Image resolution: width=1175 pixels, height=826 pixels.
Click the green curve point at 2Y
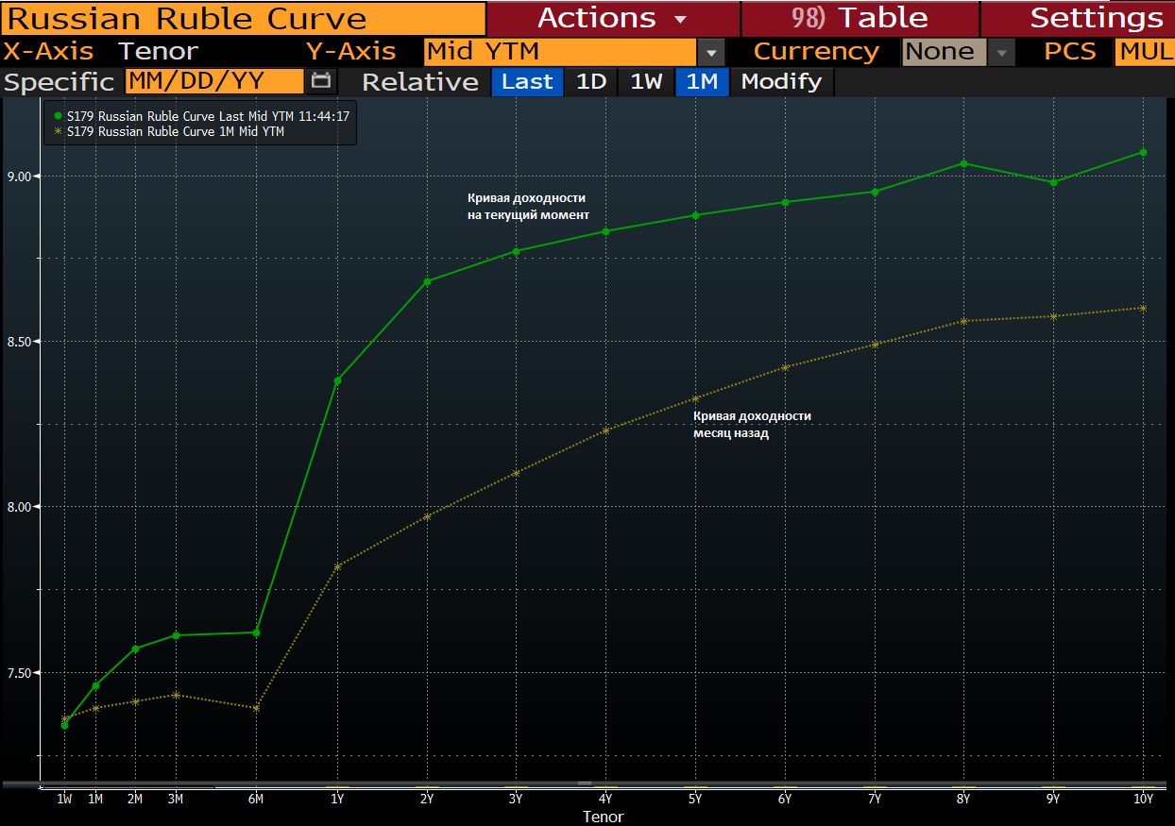coord(427,281)
